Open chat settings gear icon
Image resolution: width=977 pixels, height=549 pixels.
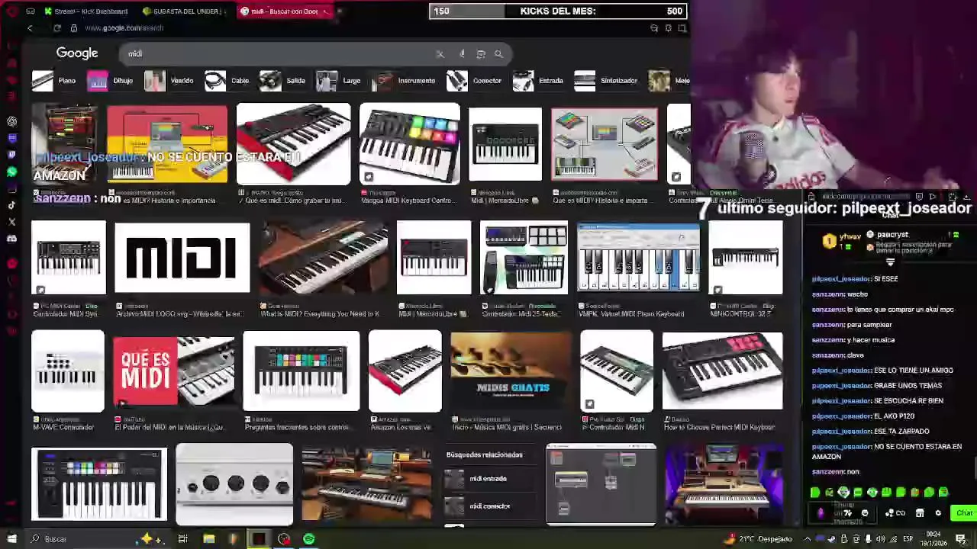(x=938, y=513)
